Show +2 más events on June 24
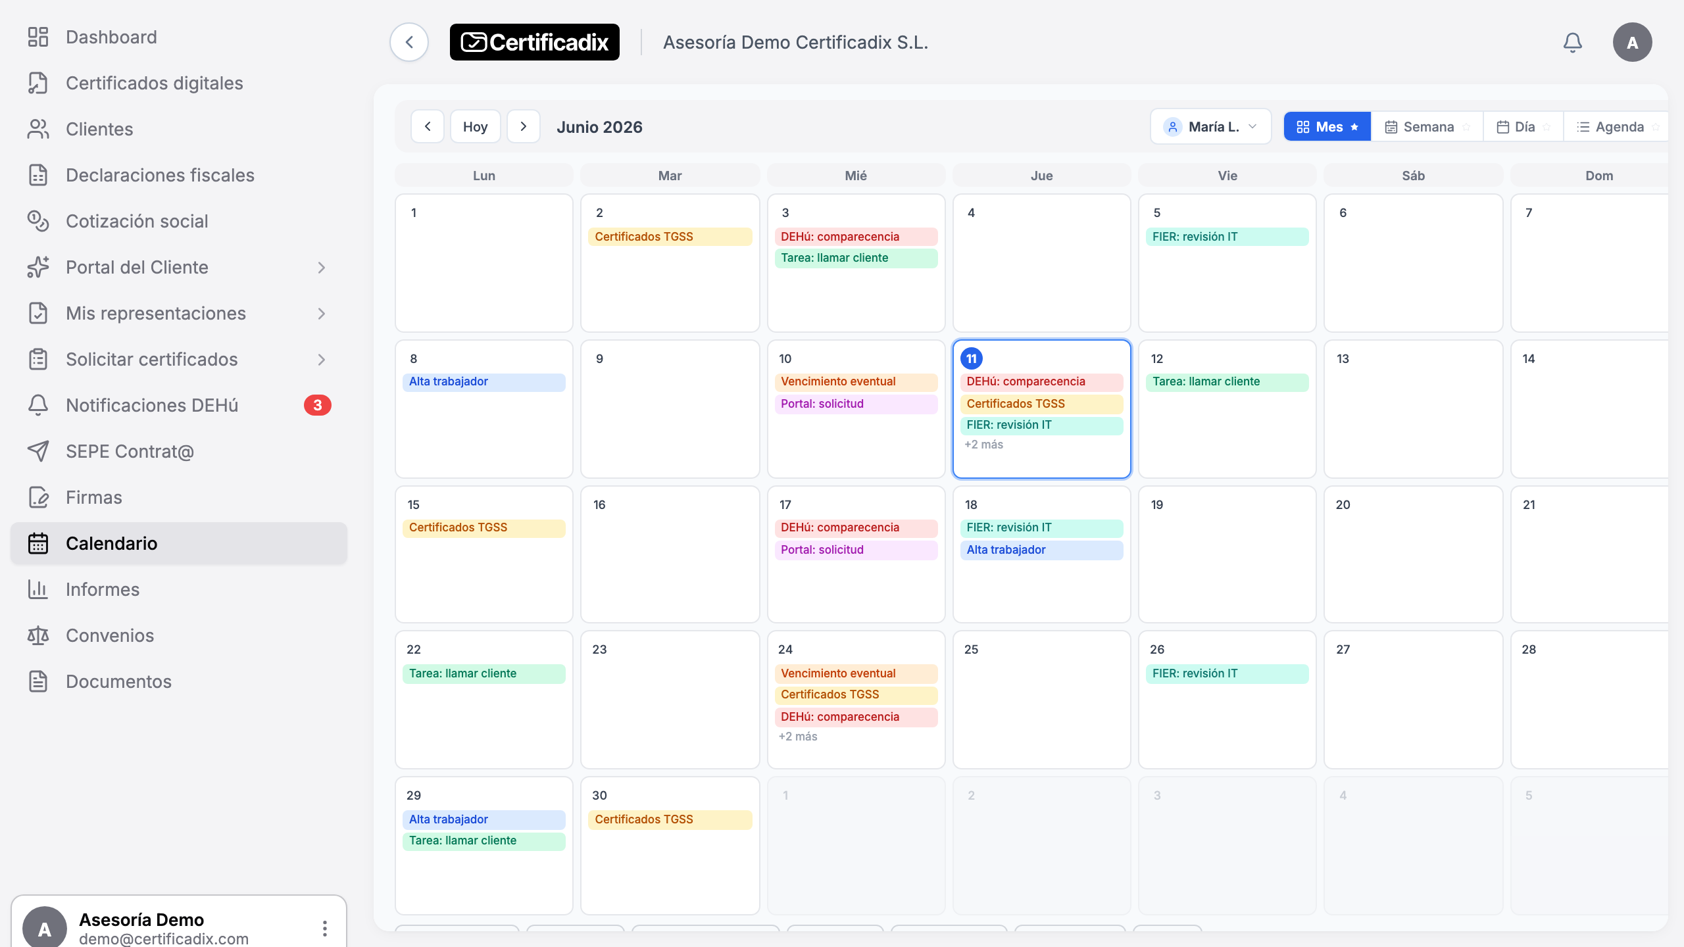Image resolution: width=1684 pixels, height=947 pixels. 798,737
